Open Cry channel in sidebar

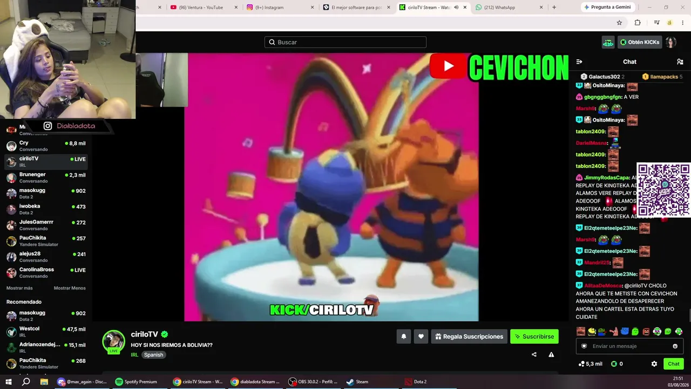coord(46,146)
